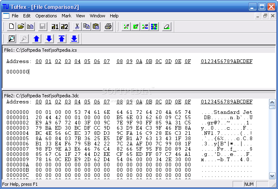Close the inner File Comparison document
Viewport: 278px width, 189px height.
click(273, 16)
